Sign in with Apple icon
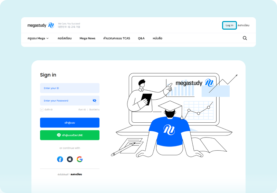277x193 pixels. pos(70,159)
